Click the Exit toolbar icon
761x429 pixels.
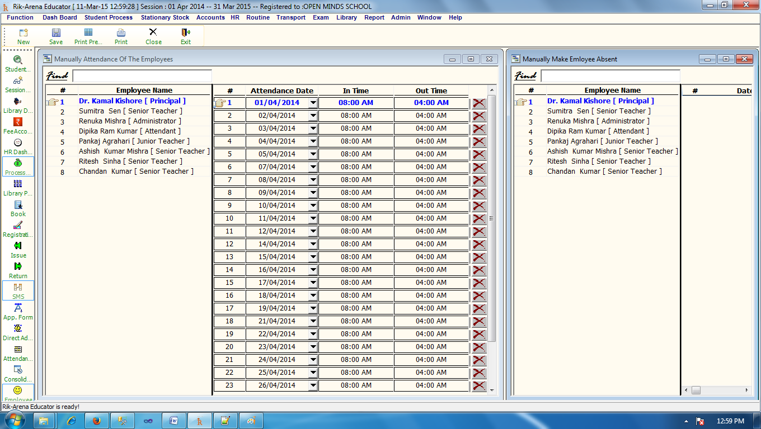click(186, 36)
